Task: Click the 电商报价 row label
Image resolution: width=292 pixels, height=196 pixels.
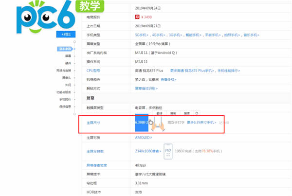Action: (x=93, y=17)
